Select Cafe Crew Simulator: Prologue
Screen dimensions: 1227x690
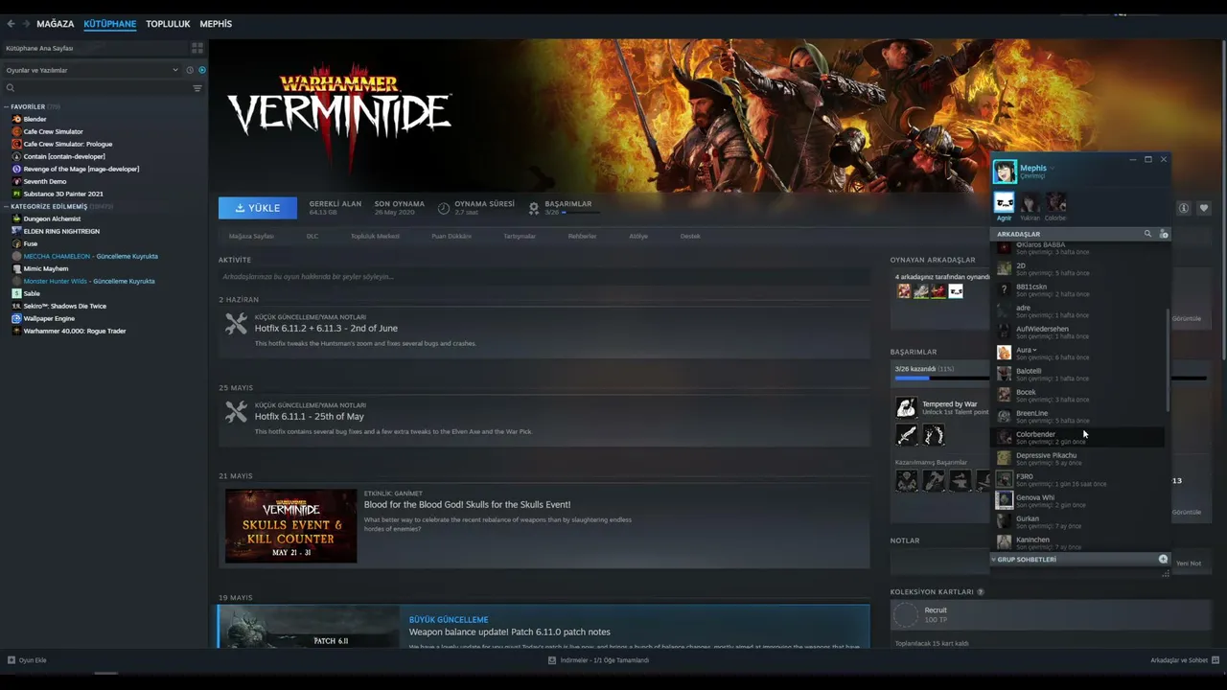pos(67,144)
